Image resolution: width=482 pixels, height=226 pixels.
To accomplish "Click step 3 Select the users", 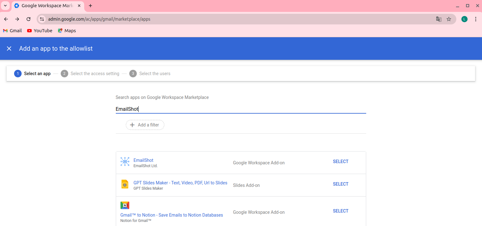I will (150, 74).
